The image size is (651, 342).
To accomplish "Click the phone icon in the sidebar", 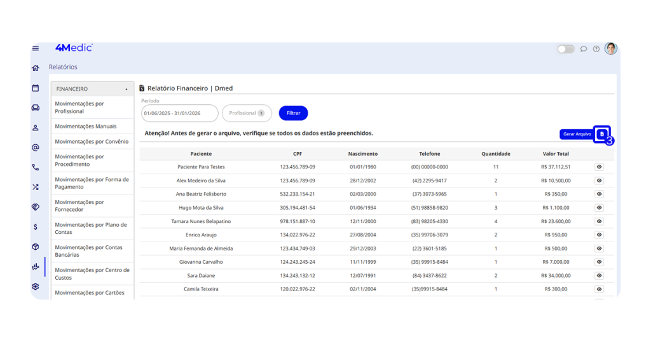I will [36, 168].
